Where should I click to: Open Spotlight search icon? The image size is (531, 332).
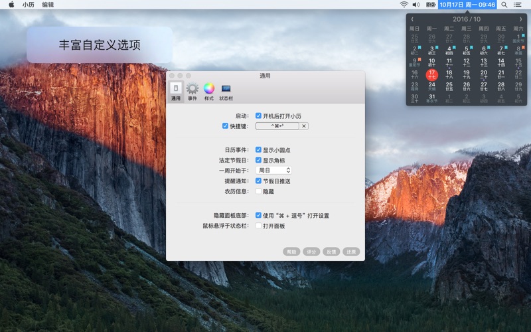pyautogui.click(x=504, y=5)
